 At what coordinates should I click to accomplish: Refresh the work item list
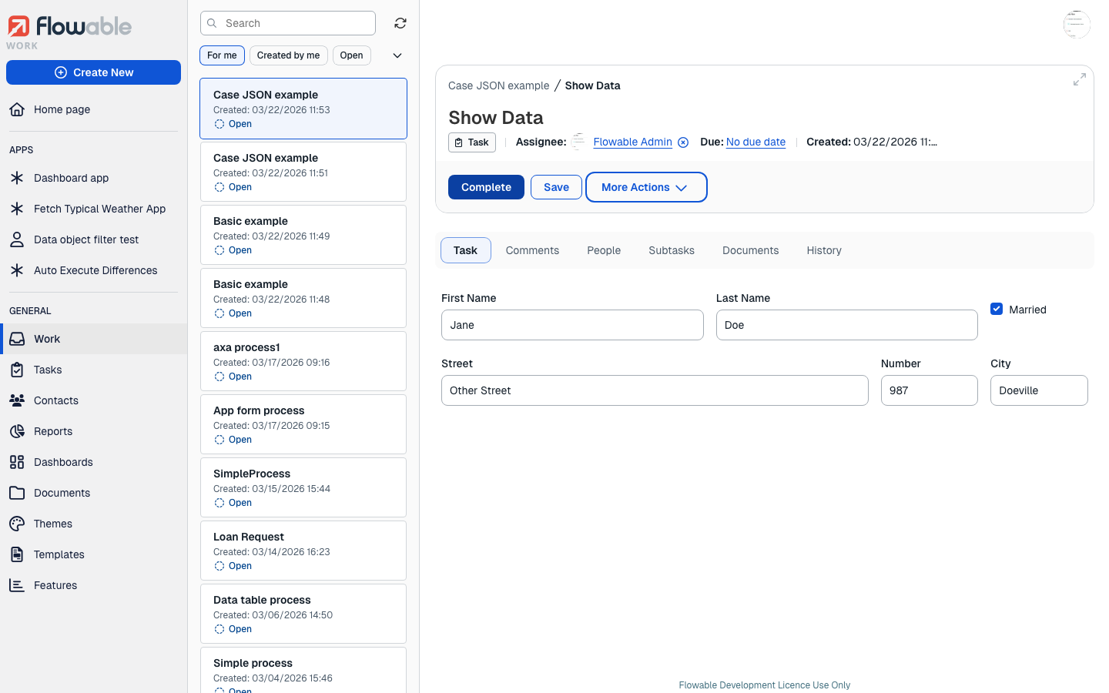point(400,23)
